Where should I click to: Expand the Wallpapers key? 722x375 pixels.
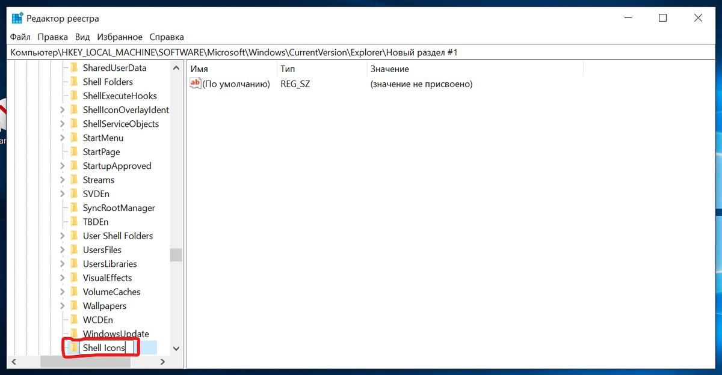[x=63, y=306]
